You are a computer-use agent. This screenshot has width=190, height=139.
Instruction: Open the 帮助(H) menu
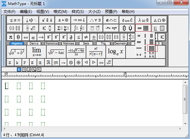[128, 12]
